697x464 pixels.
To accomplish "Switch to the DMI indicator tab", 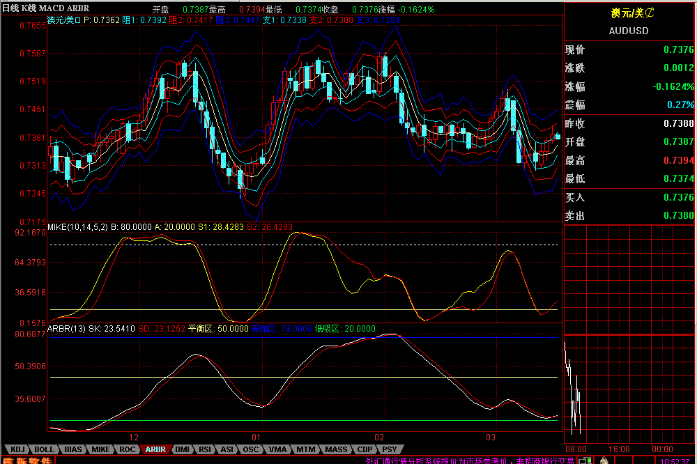I will click(182, 449).
